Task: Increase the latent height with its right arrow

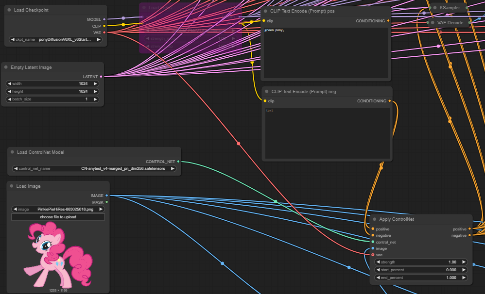Action: pos(96,91)
